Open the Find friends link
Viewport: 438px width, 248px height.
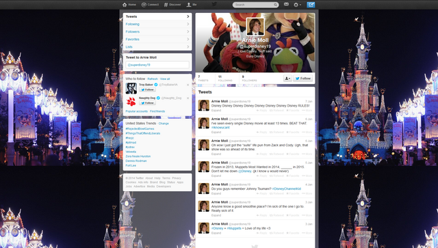click(x=157, y=111)
